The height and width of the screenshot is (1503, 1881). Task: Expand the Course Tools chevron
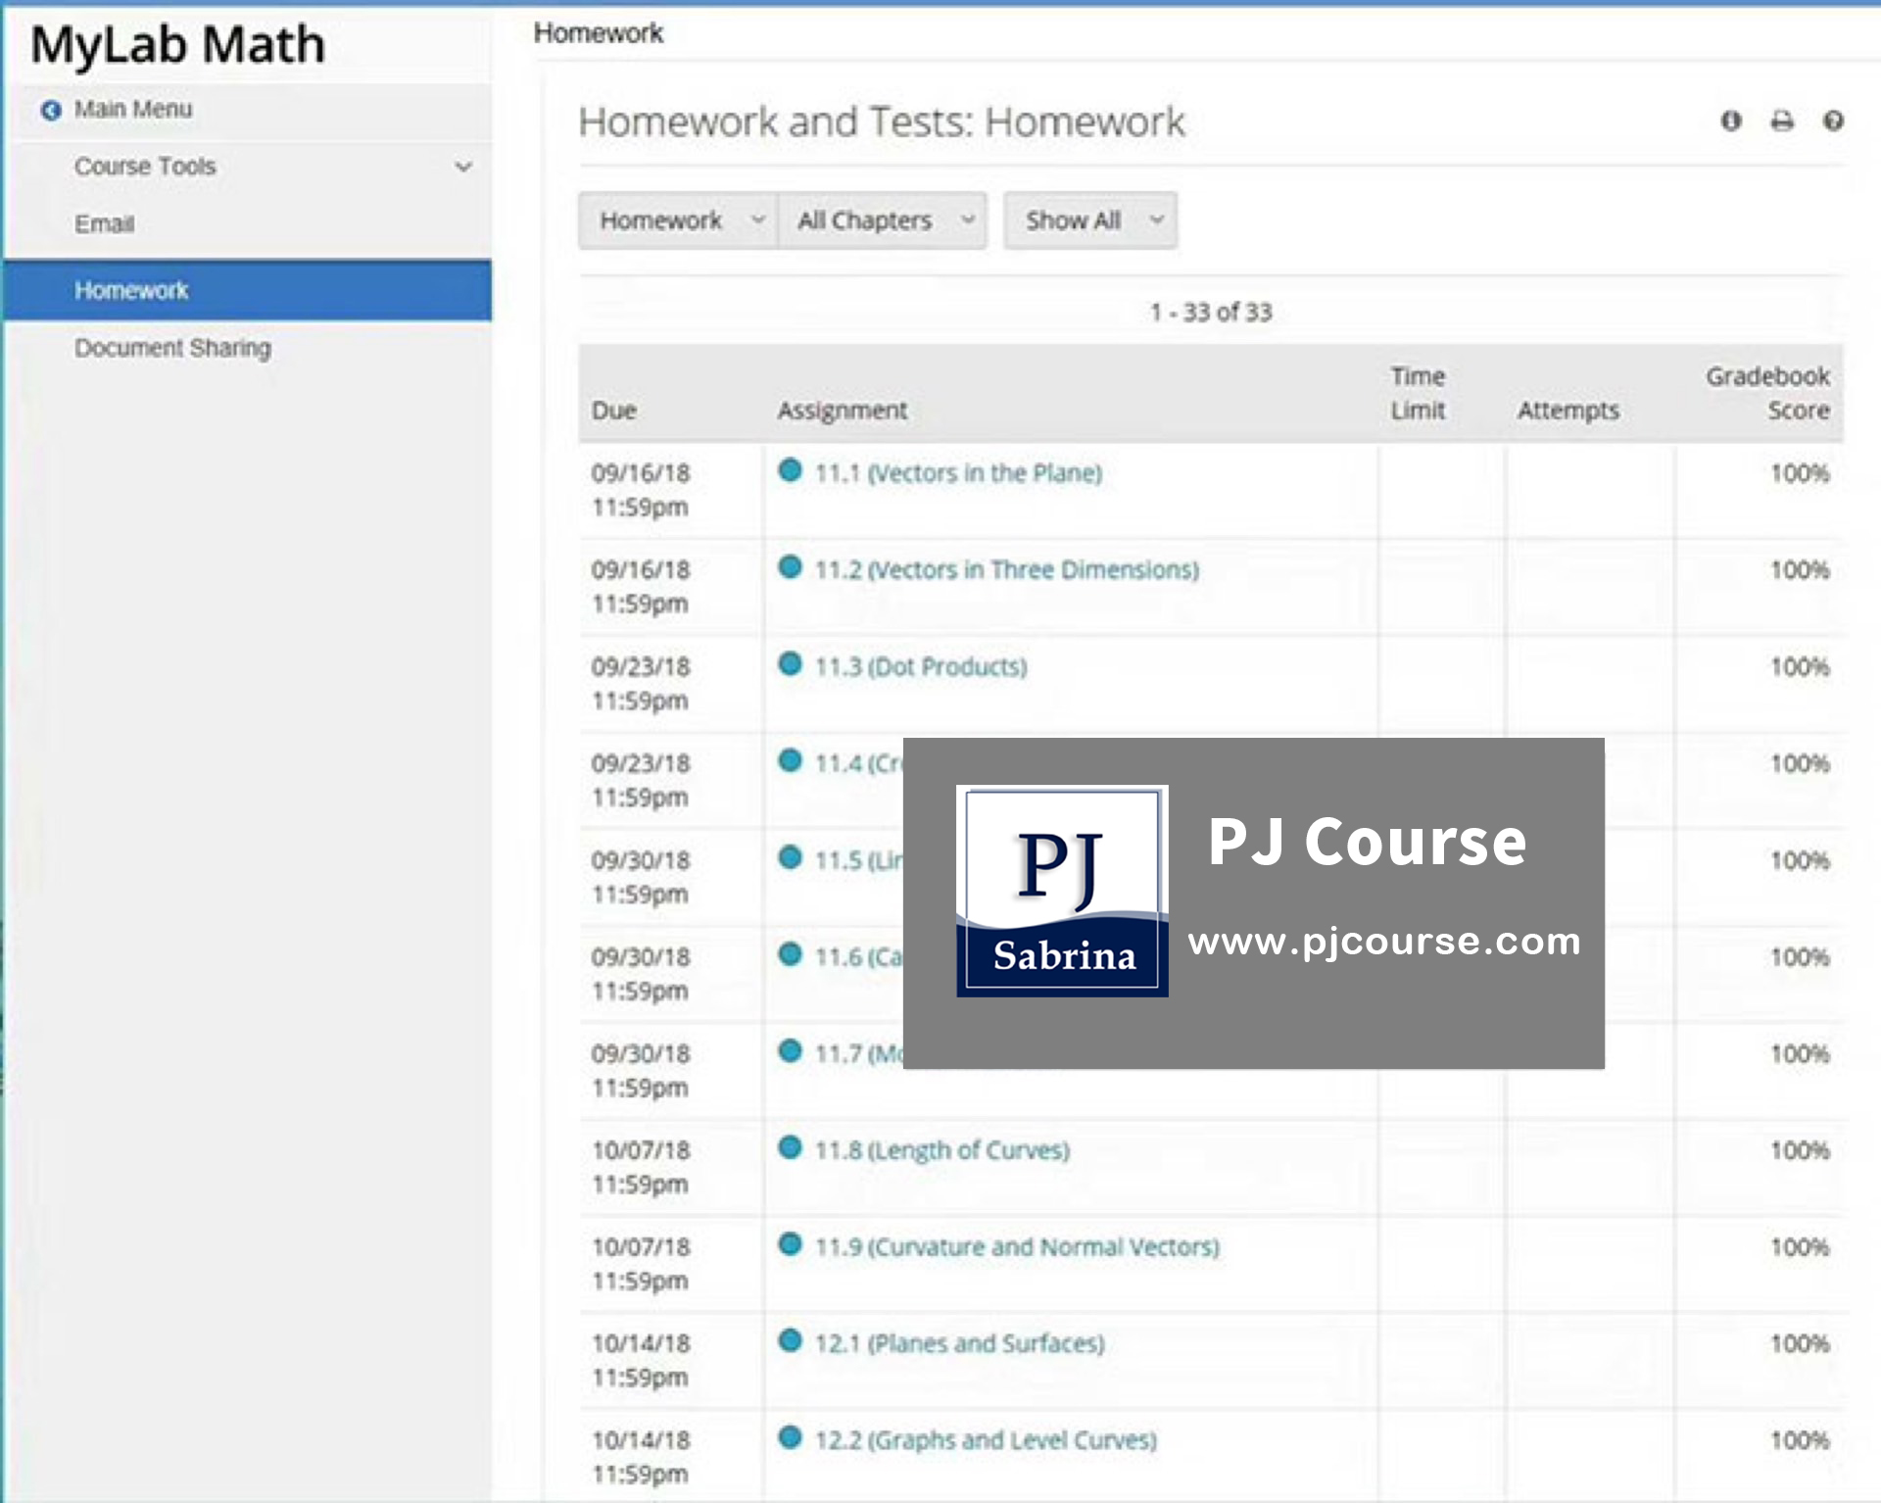tap(463, 167)
